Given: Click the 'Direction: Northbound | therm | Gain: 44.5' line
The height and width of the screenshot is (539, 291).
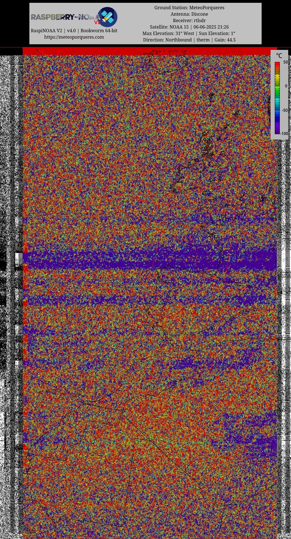Looking at the screenshot, I should [x=189, y=40].
